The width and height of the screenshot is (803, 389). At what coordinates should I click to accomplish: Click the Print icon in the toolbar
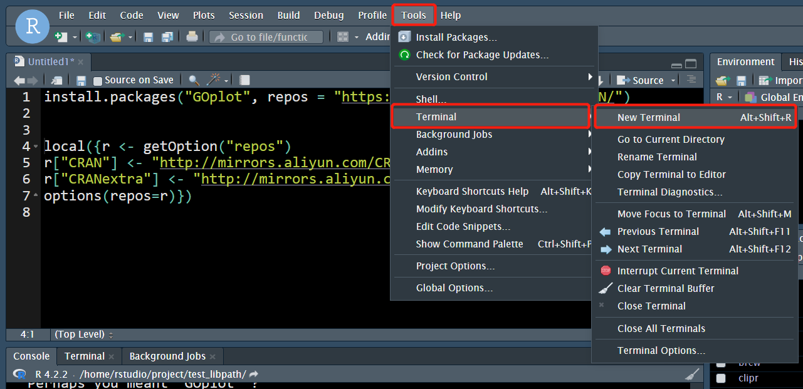192,38
